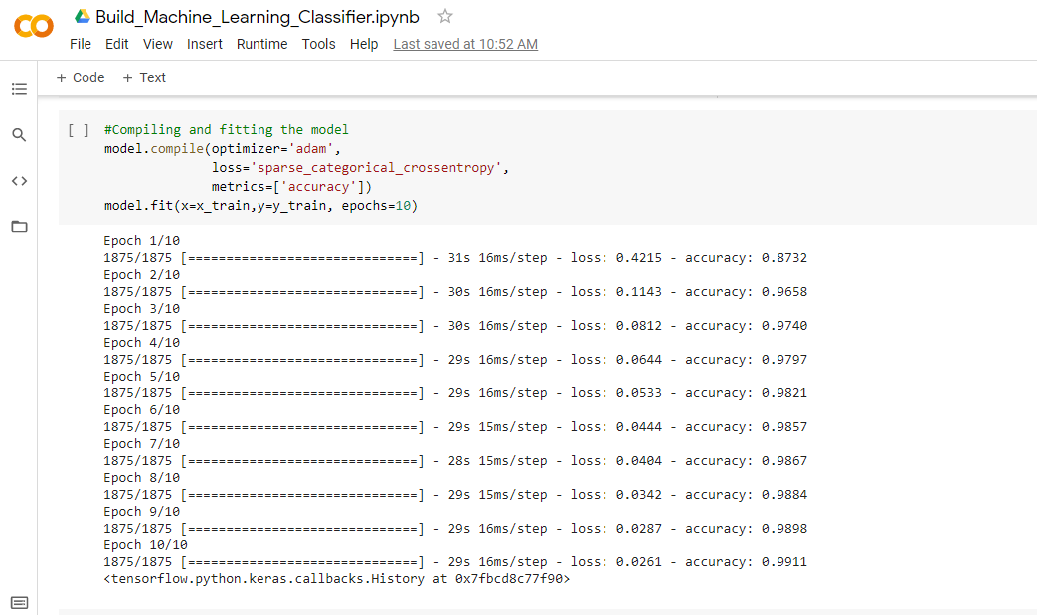The width and height of the screenshot is (1037, 615).
Task: Click the Colab logo
Action: point(34,26)
